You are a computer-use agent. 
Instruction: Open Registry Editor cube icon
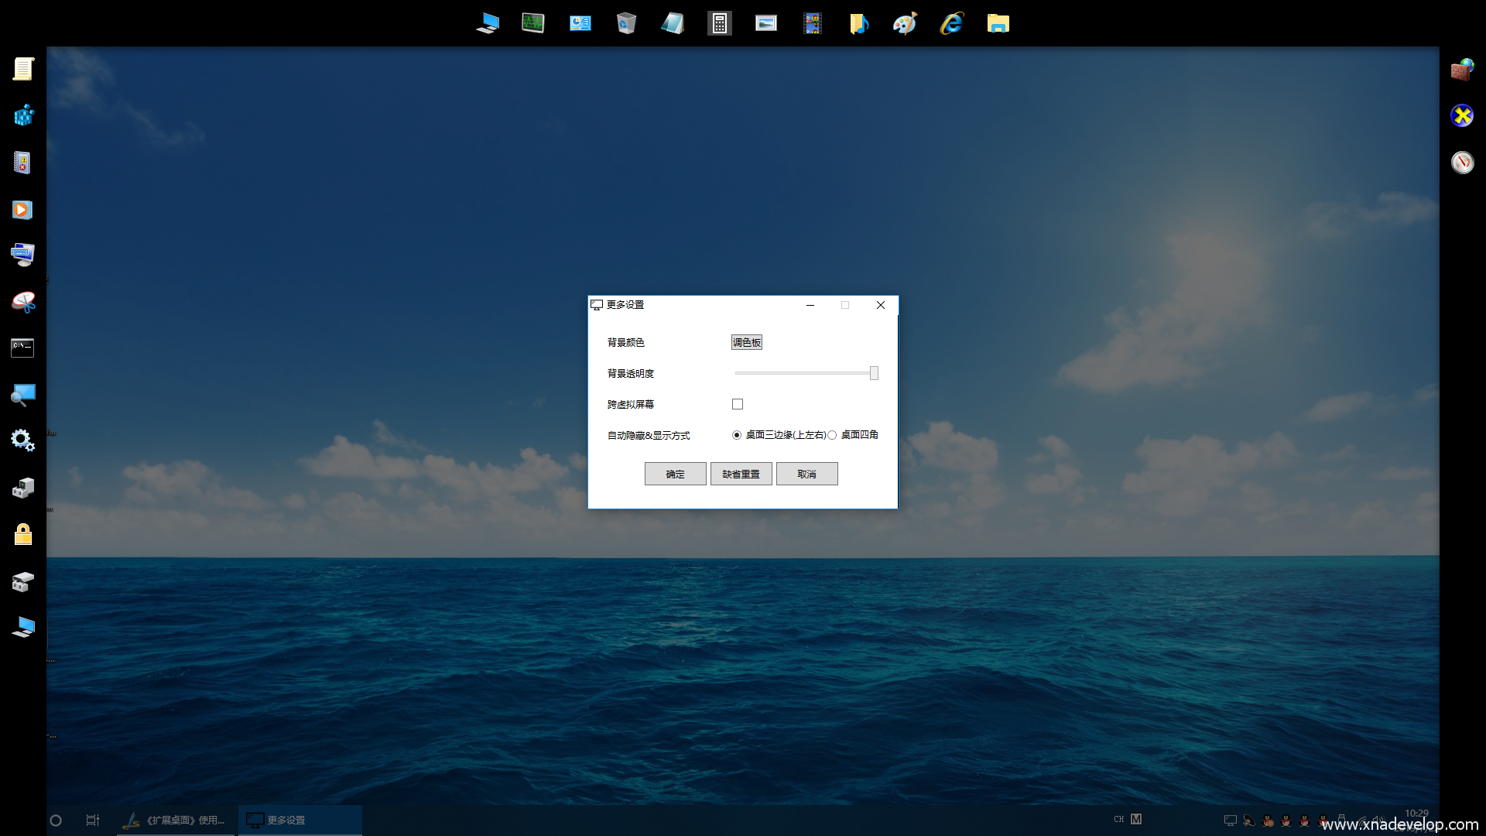pyautogui.click(x=23, y=116)
